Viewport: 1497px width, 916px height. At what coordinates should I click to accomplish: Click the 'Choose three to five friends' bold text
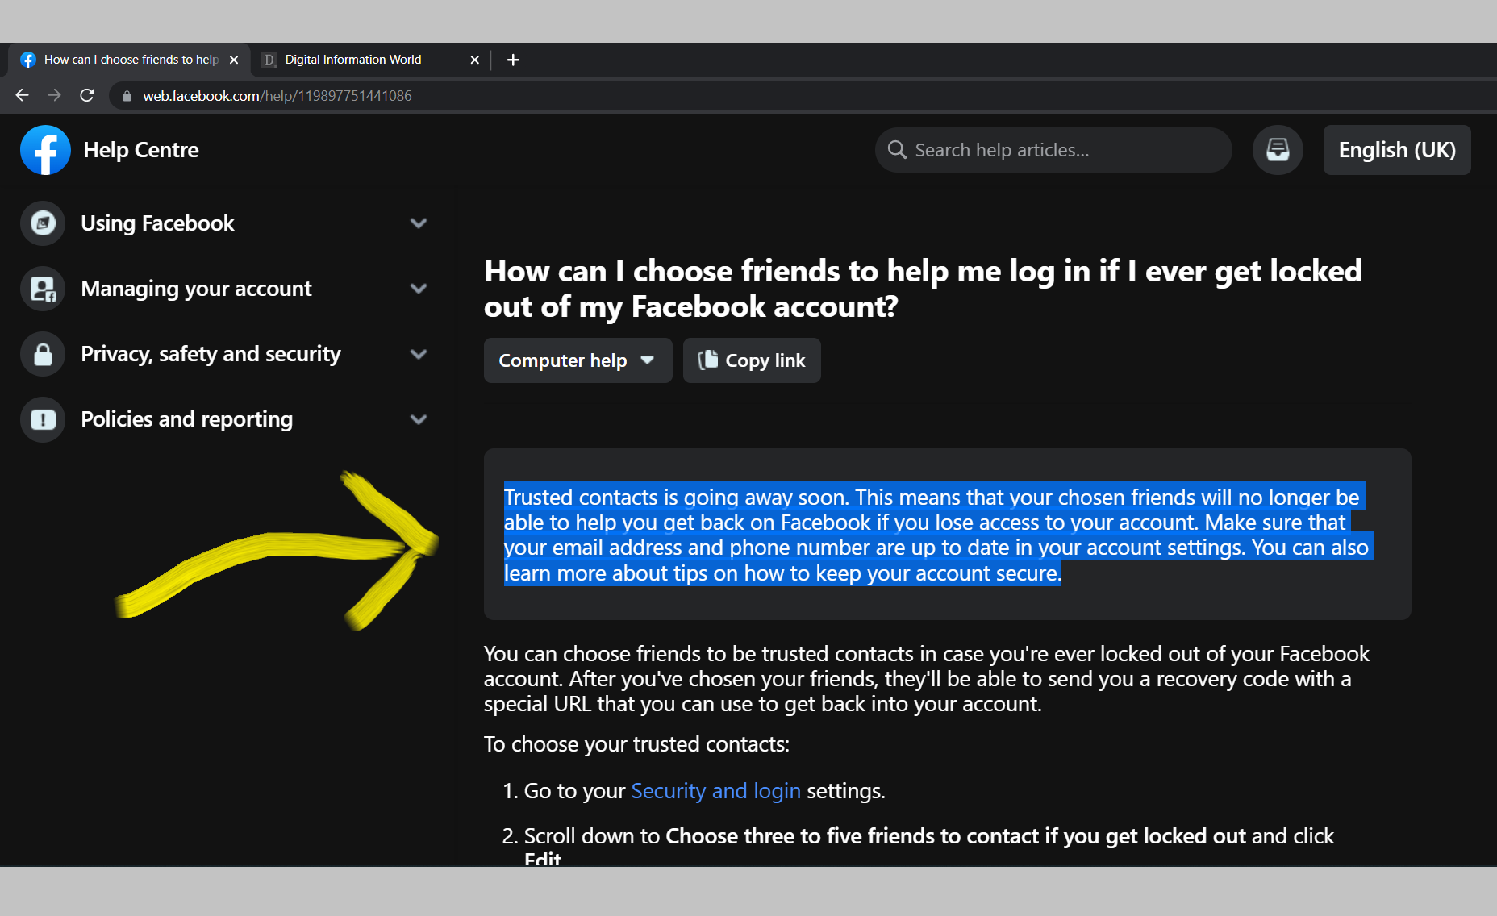coord(956,836)
